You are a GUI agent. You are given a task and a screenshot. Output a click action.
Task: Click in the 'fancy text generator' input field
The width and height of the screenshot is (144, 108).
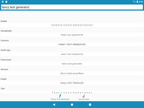click(x=72, y=7)
